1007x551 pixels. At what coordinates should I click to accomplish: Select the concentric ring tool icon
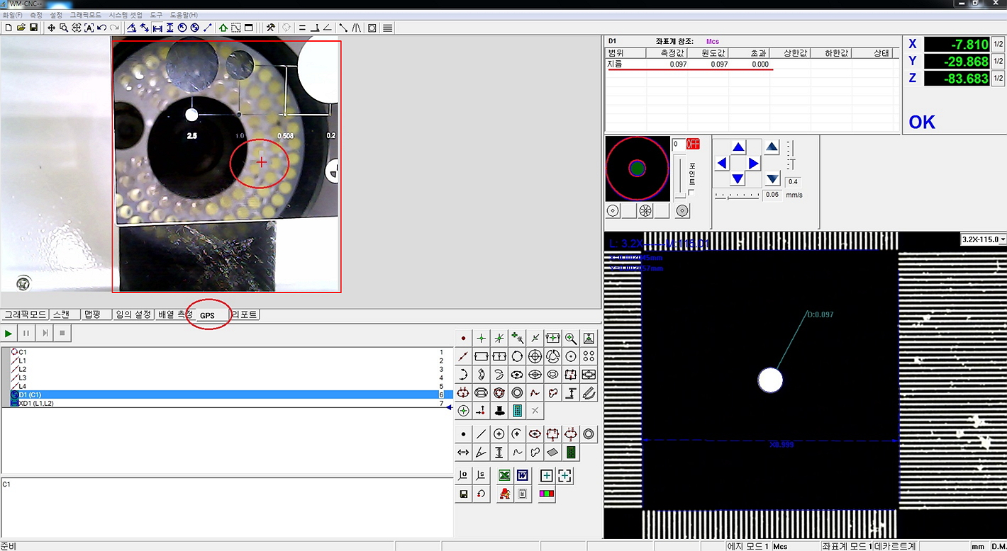517,392
